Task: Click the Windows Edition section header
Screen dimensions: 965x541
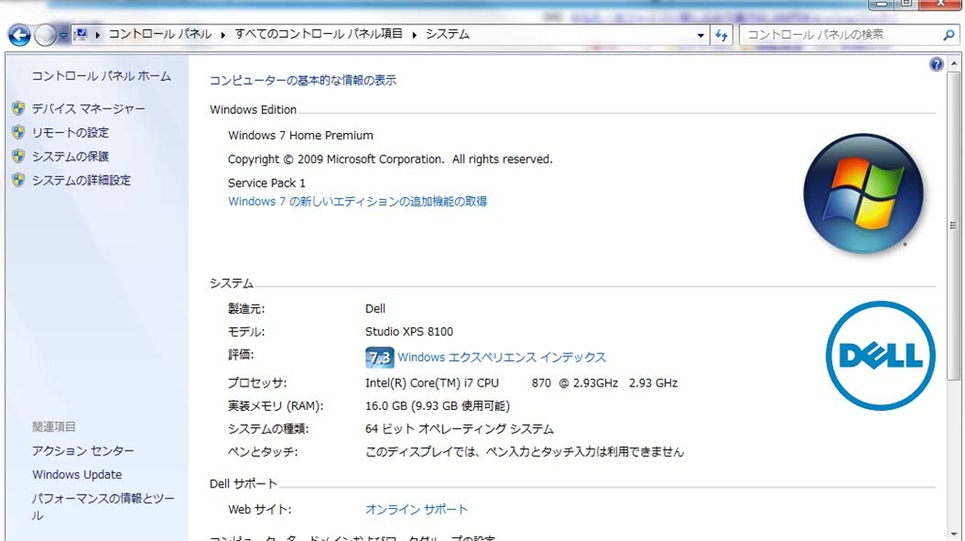Action: click(x=253, y=109)
